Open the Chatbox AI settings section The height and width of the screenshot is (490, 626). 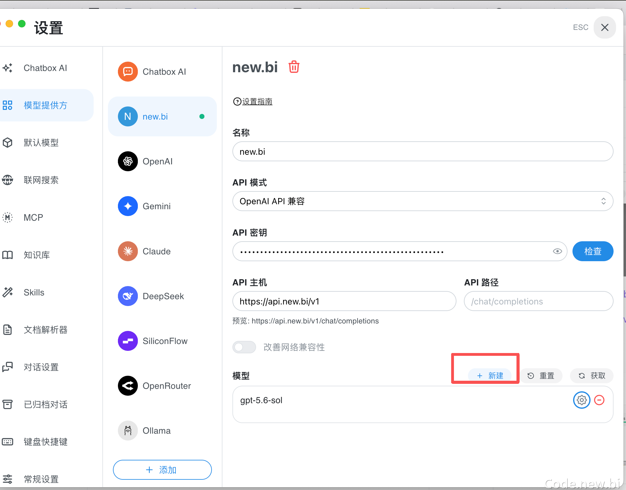(x=47, y=68)
